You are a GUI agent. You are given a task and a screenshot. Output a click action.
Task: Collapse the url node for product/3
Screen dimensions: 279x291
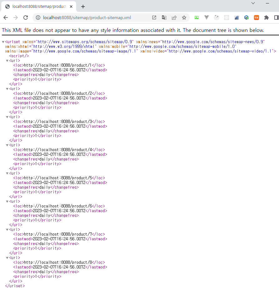(7, 117)
